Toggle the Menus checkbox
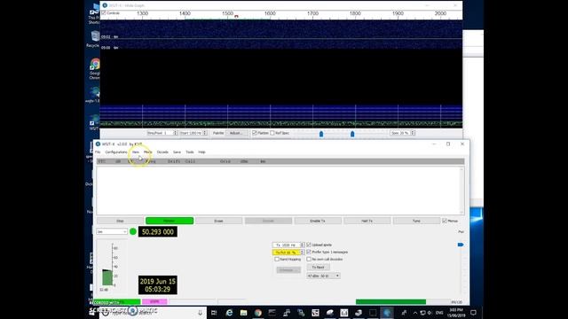Image resolution: width=568 pixels, height=319 pixels. pos(445,221)
